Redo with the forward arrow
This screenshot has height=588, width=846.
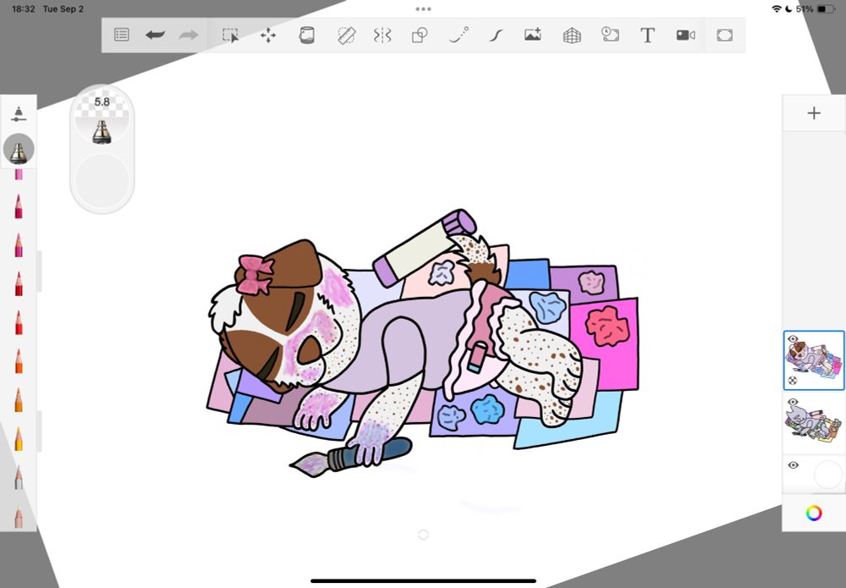(189, 35)
